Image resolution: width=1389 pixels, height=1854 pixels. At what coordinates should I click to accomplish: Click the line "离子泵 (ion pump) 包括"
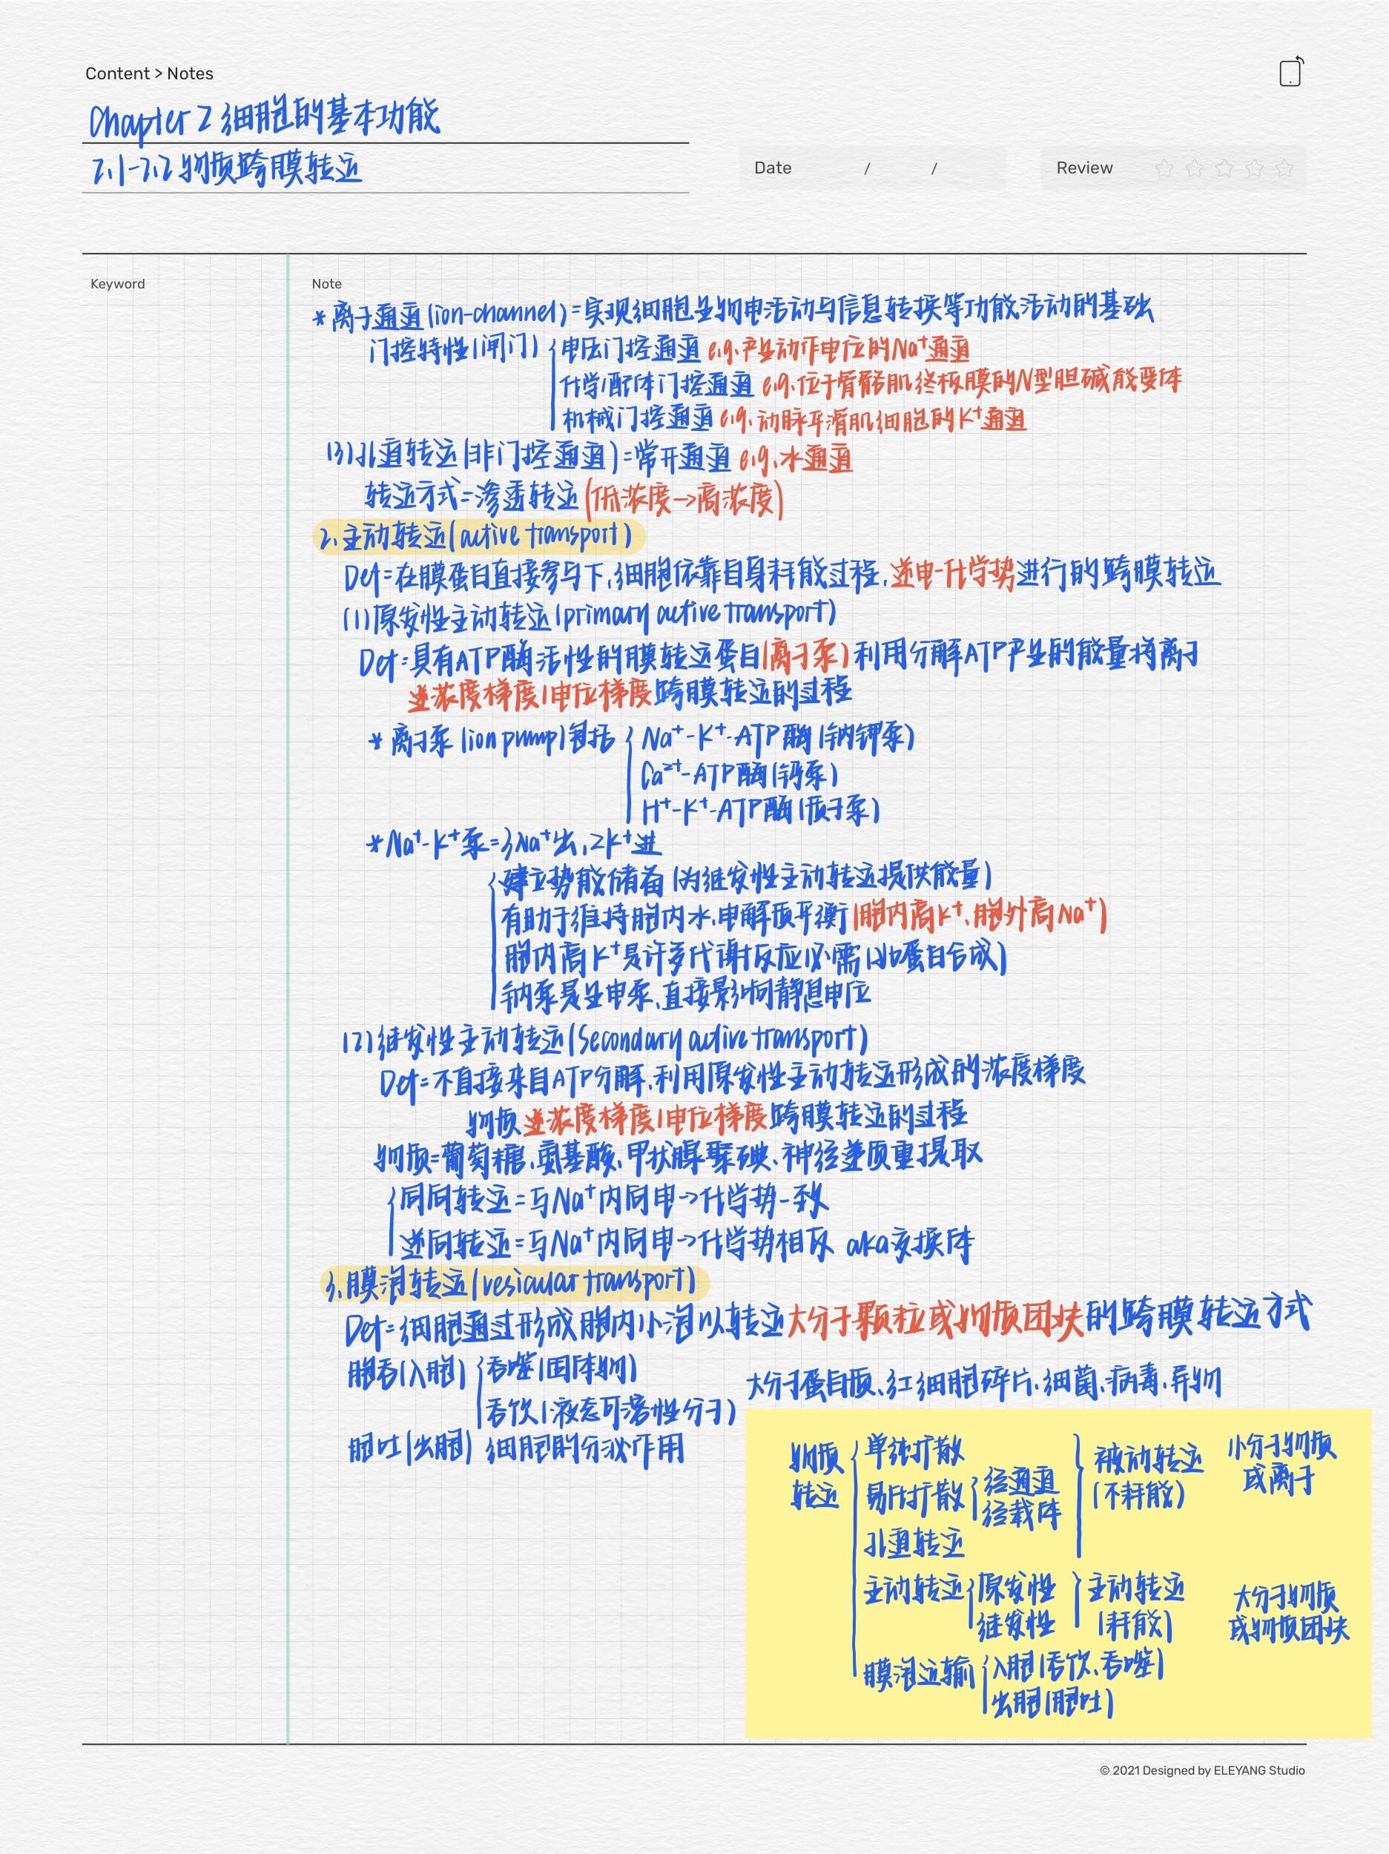[494, 742]
